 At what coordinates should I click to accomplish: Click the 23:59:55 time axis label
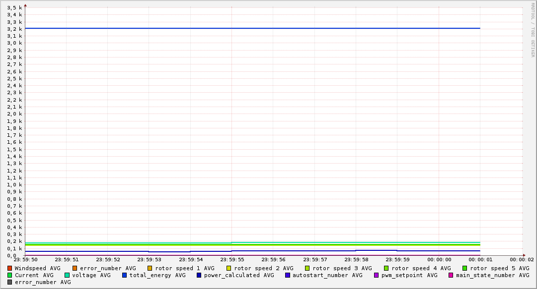(232, 260)
